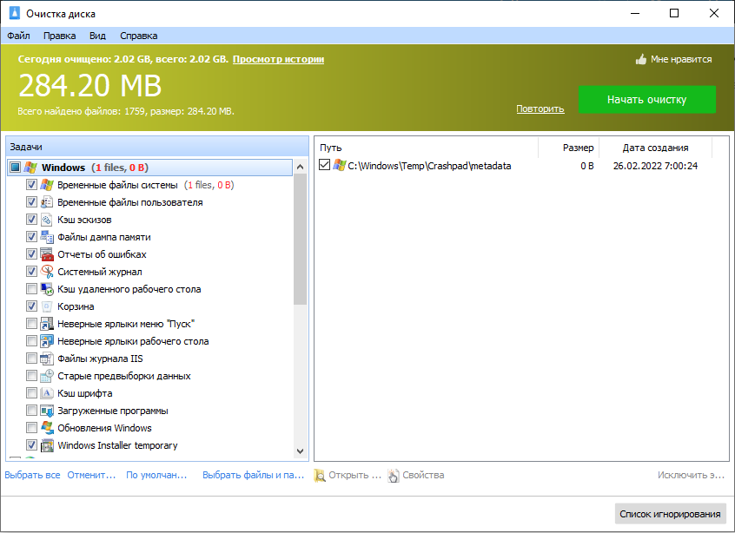Select the Windows group row
735x533 pixels.
tap(150, 168)
